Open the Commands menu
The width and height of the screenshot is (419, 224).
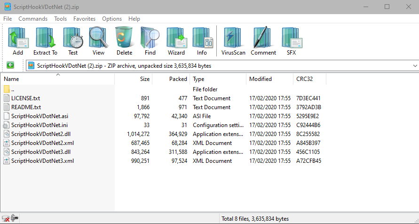pyautogui.click(x=33, y=19)
